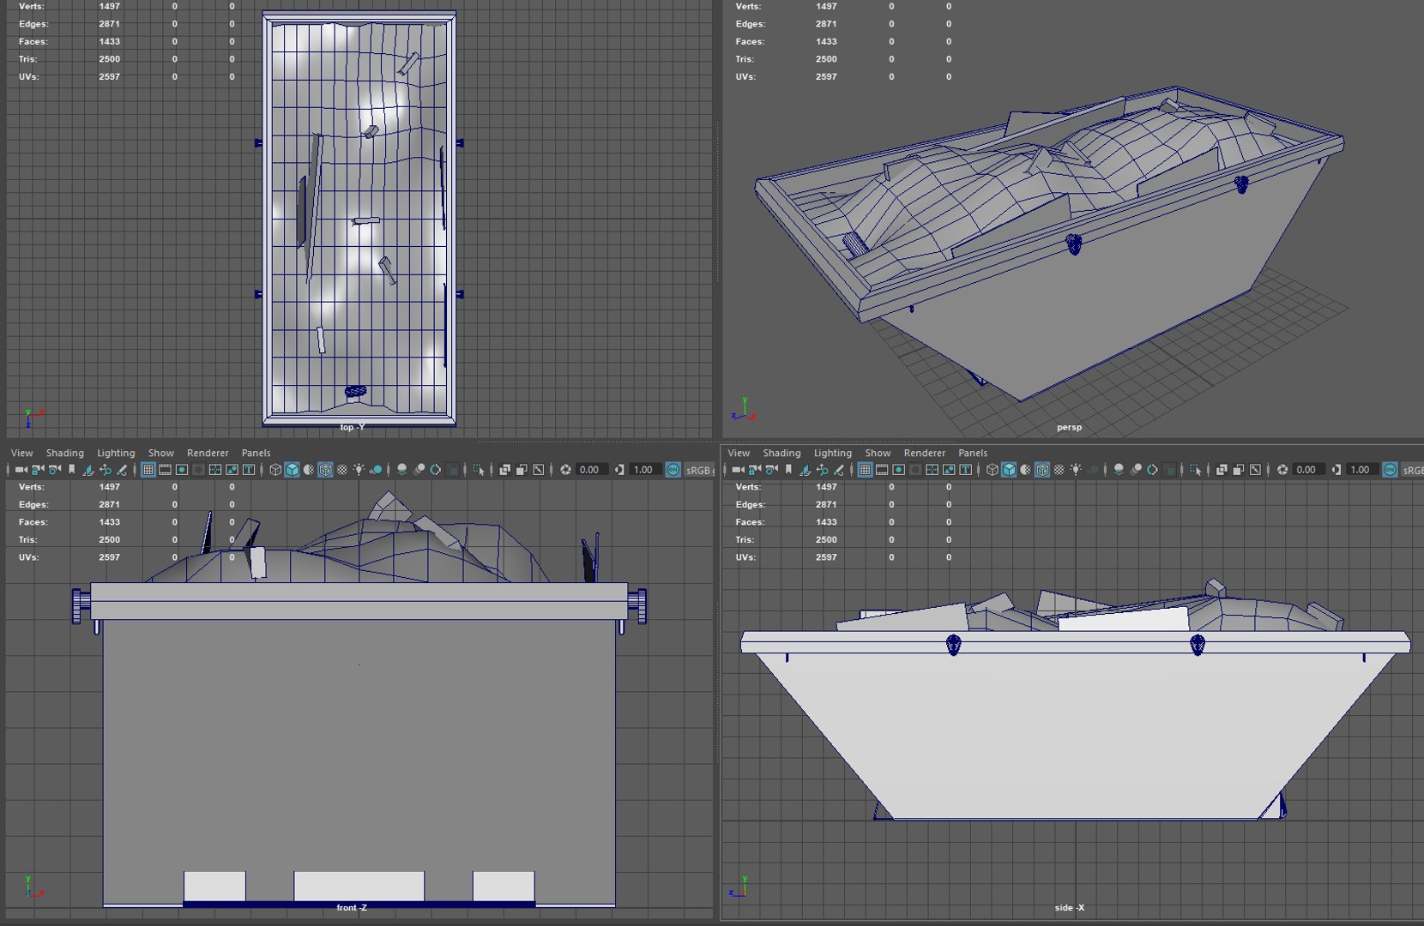Click Multisample Anti-aliasing icon in side view
This screenshot has width=1424, height=926.
coord(1152,470)
